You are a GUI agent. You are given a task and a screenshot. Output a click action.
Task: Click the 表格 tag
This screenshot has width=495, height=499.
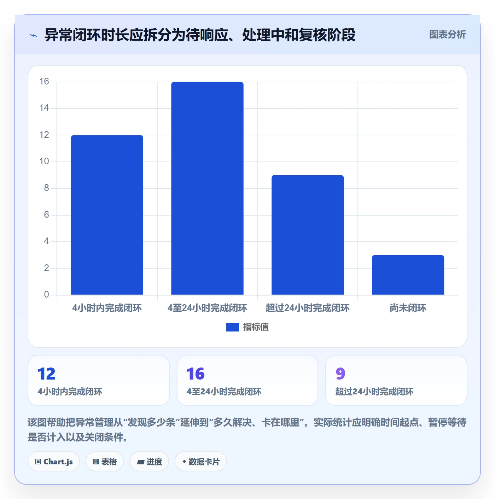(x=105, y=462)
